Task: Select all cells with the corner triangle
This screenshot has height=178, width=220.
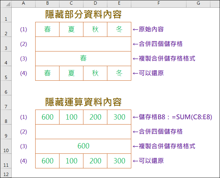Action: (6, 4)
